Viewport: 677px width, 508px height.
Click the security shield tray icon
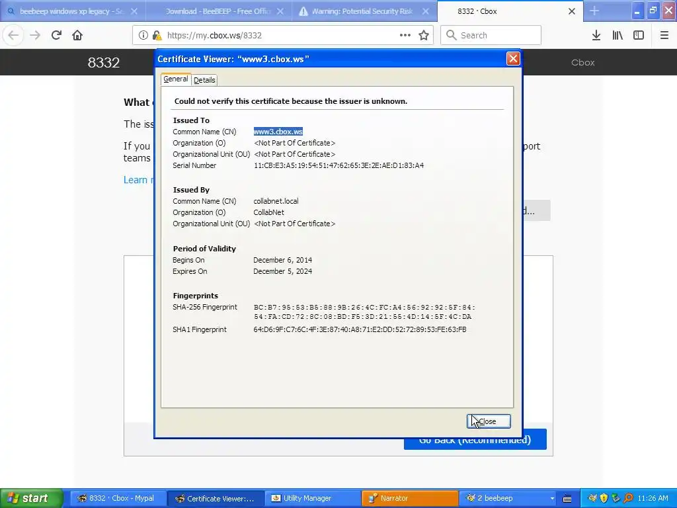(x=604, y=499)
